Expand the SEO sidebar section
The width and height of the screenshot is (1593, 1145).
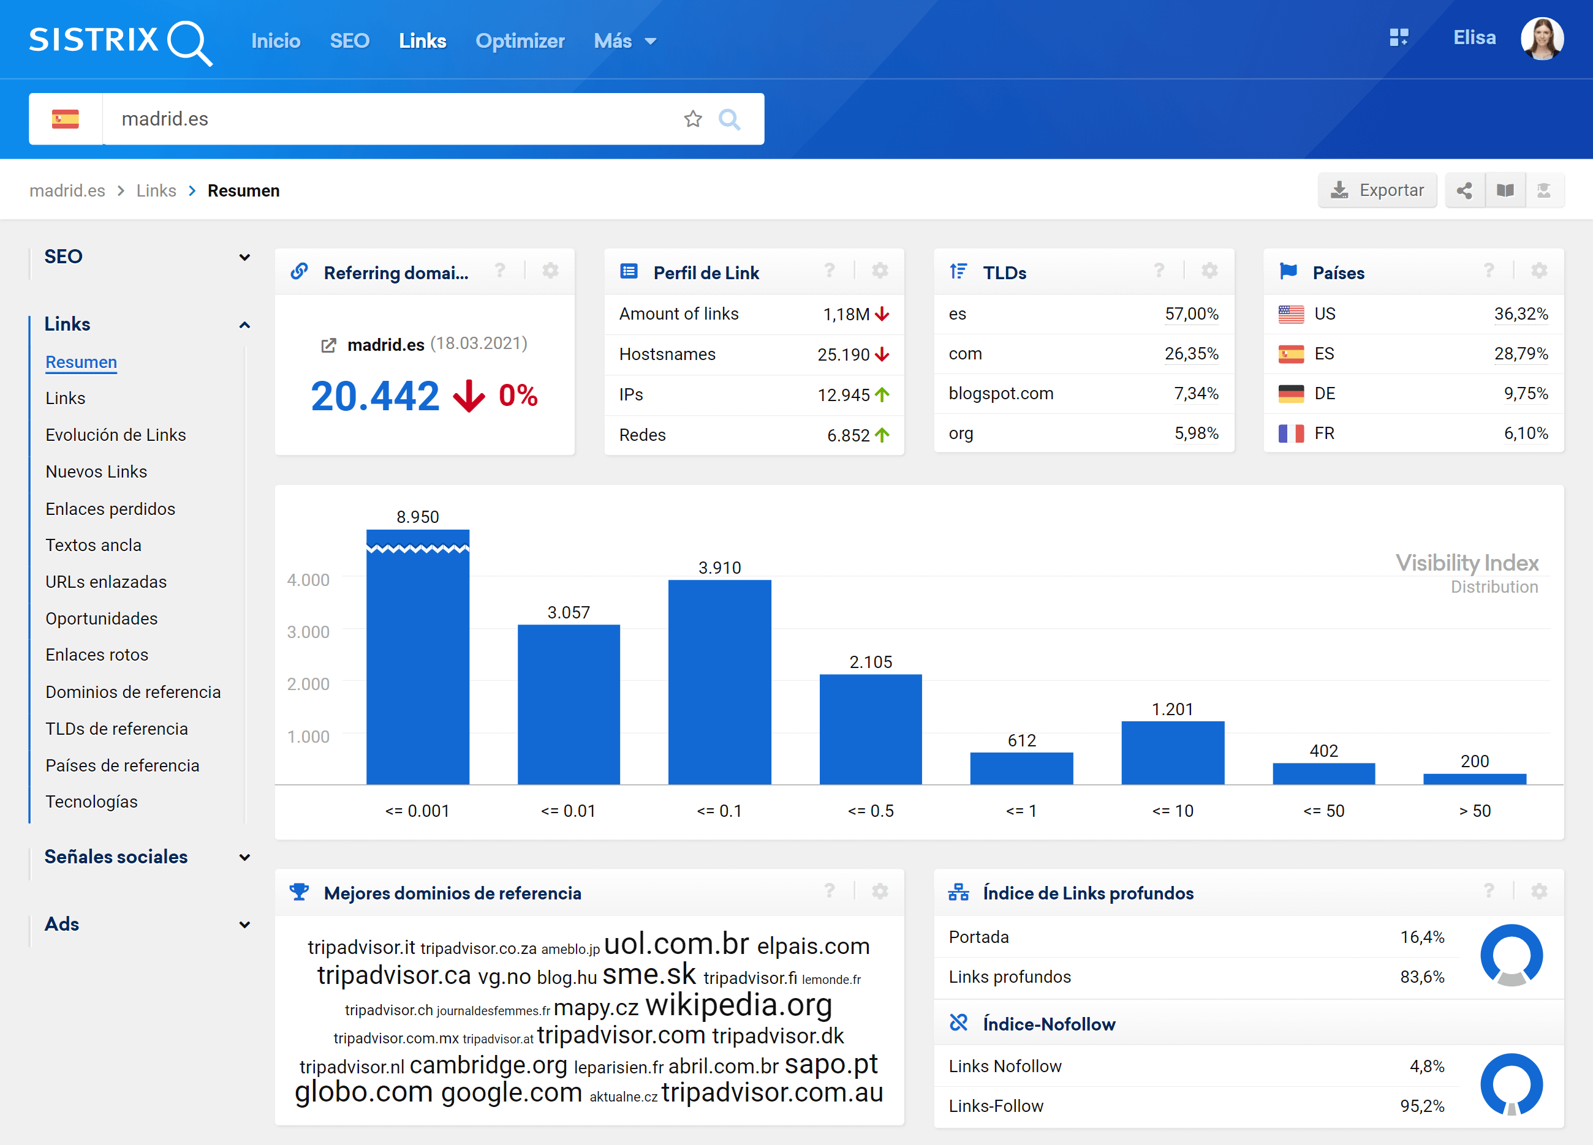[244, 257]
